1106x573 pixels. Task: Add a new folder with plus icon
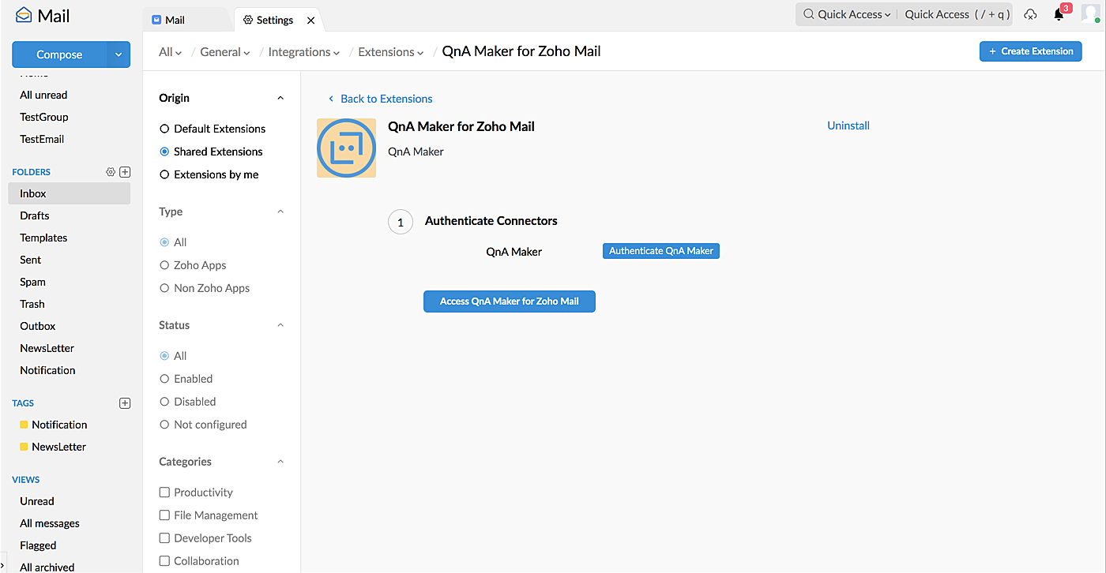tap(125, 172)
